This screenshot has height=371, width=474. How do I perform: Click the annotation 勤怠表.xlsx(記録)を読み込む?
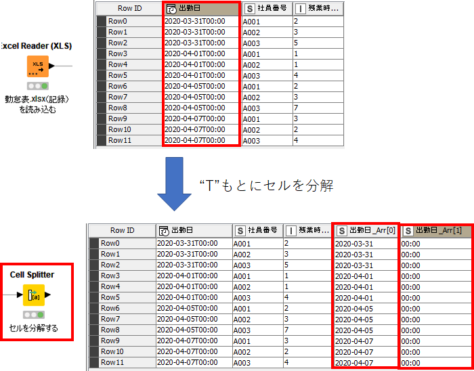(x=37, y=104)
